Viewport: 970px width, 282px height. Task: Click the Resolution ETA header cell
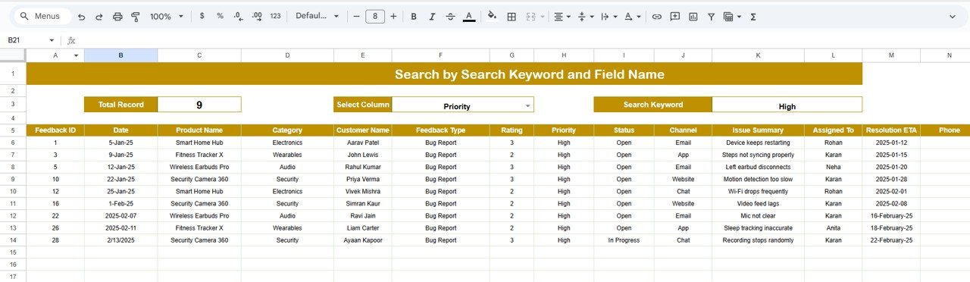[x=891, y=130]
